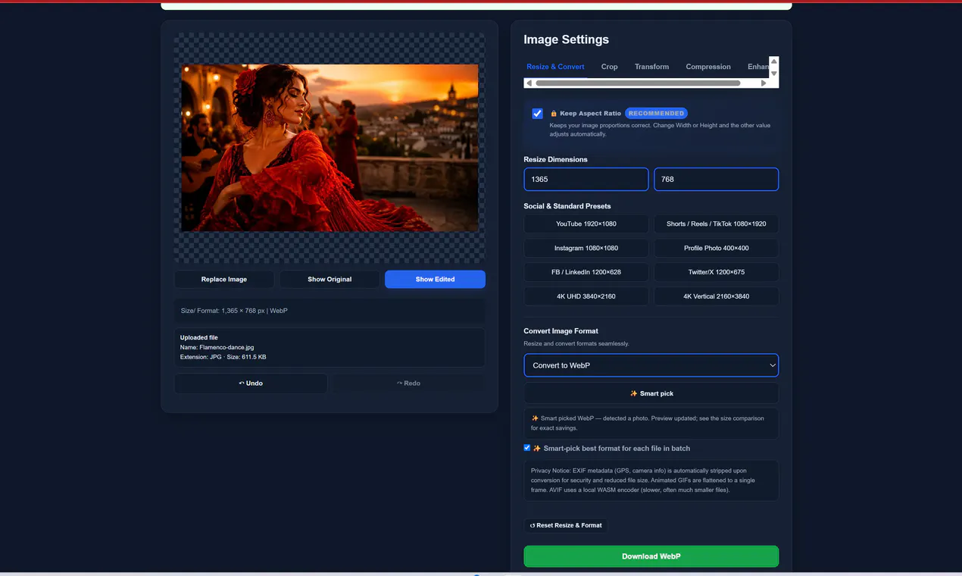Click the flamenco dancer image preview
Viewport: 962px width, 576px height.
pos(330,148)
